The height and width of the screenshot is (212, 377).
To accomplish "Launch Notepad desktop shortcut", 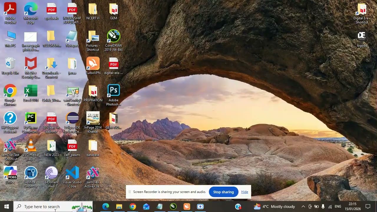I will click(72, 39).
